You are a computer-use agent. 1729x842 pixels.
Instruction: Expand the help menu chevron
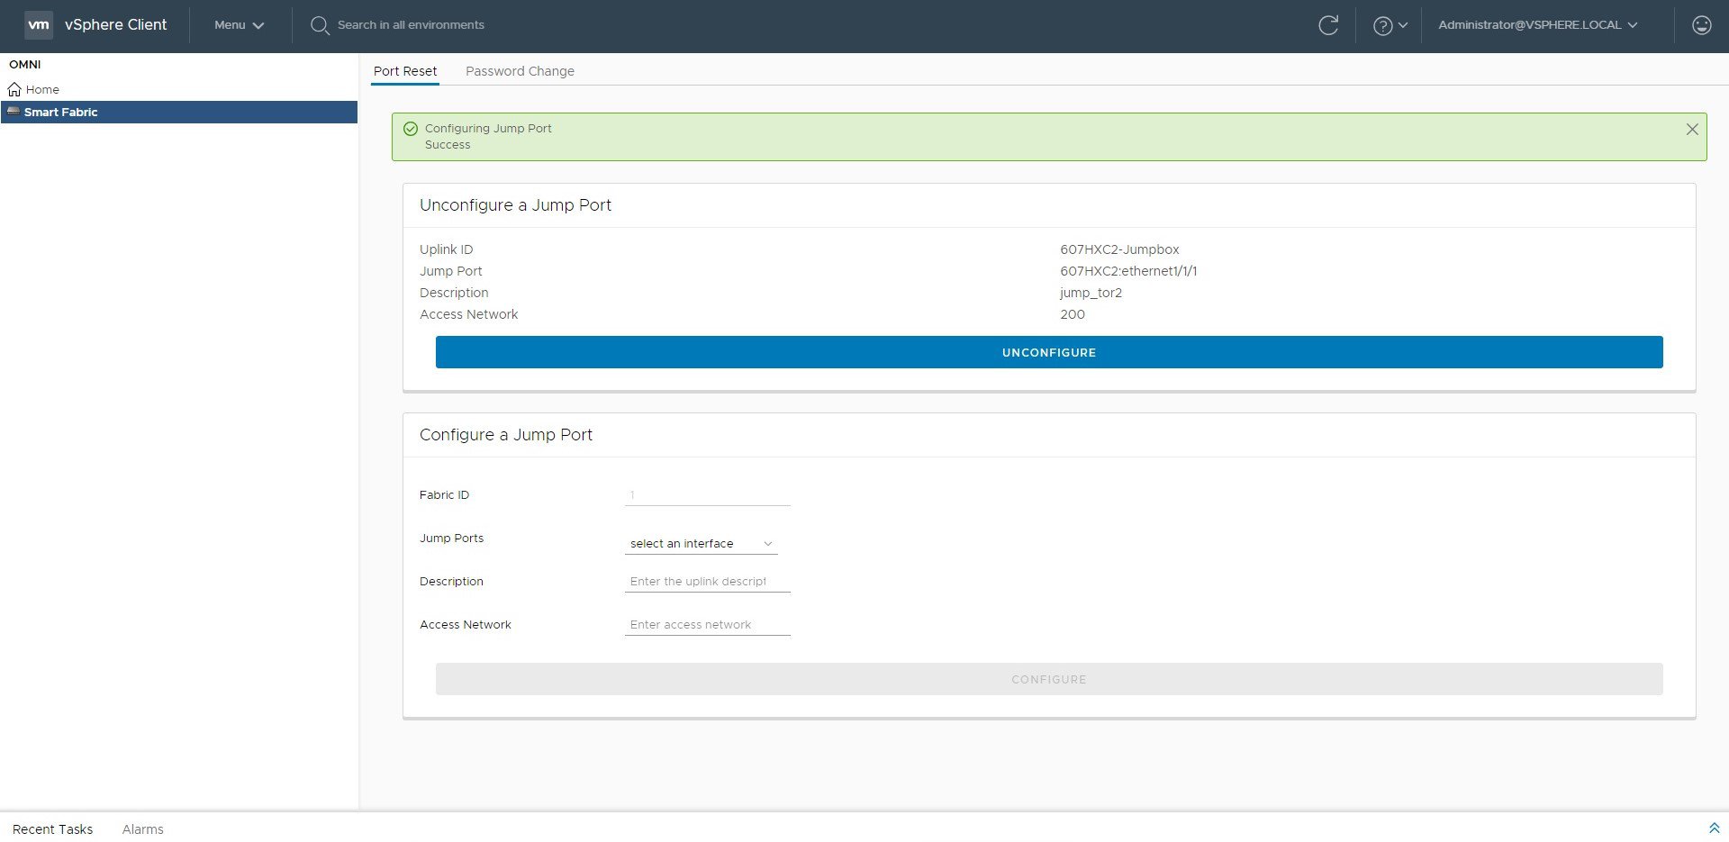1401,25
